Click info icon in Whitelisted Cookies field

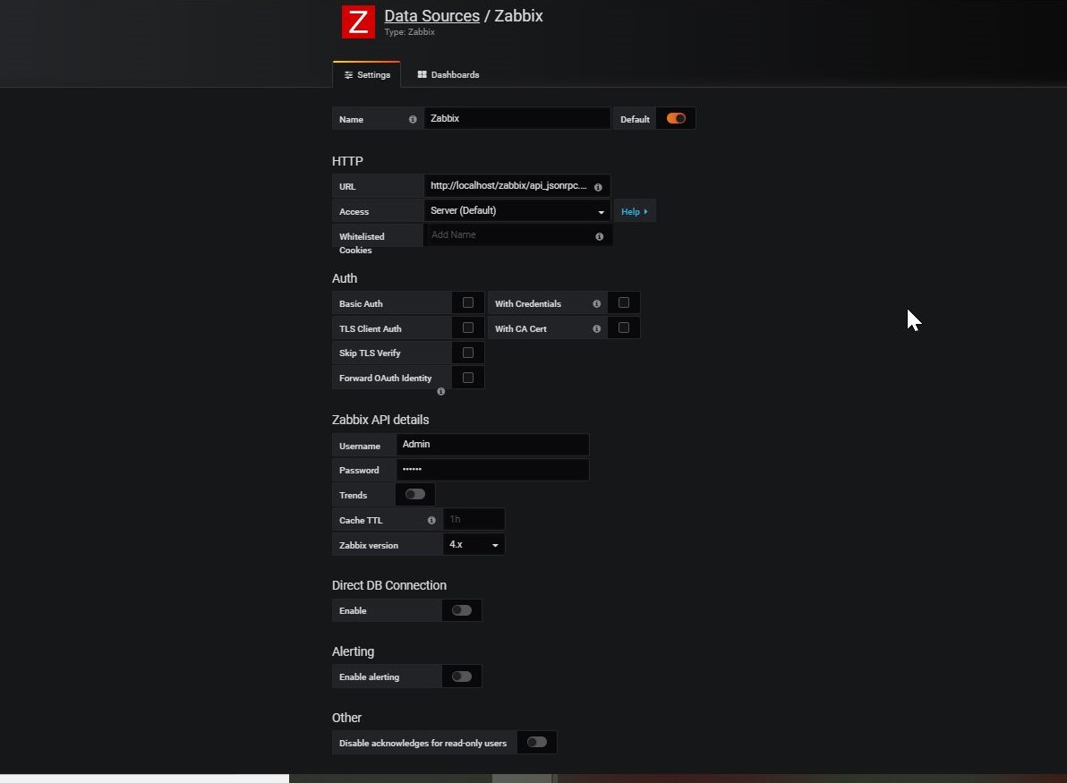pyautogui.click(x=600, y=237)
